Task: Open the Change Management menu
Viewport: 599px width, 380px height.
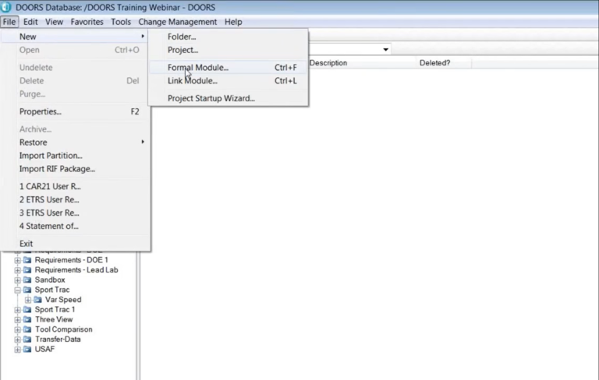Action: [x=177, y=22]
